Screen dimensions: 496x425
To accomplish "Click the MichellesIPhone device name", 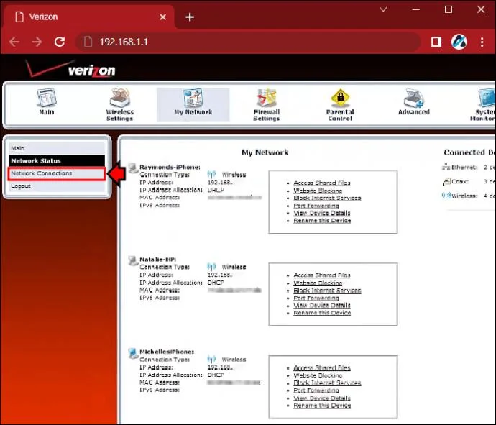I will pyautogui.click(x=167, y=352).
